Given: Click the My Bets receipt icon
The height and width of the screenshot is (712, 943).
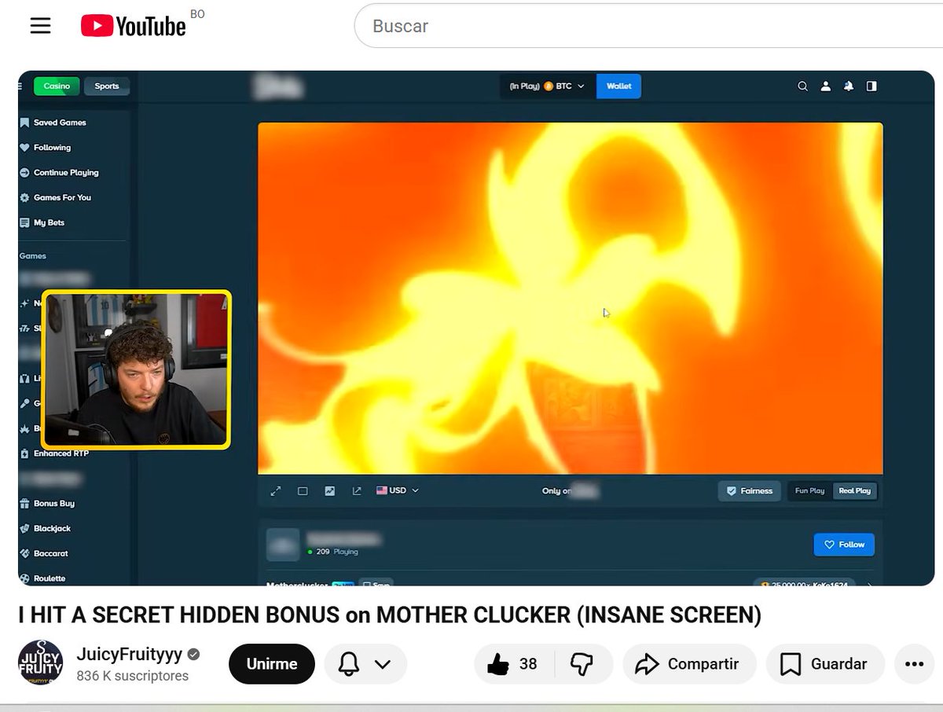Looking at the screenshot, I should pyautogui.click(x=25, y=223).
